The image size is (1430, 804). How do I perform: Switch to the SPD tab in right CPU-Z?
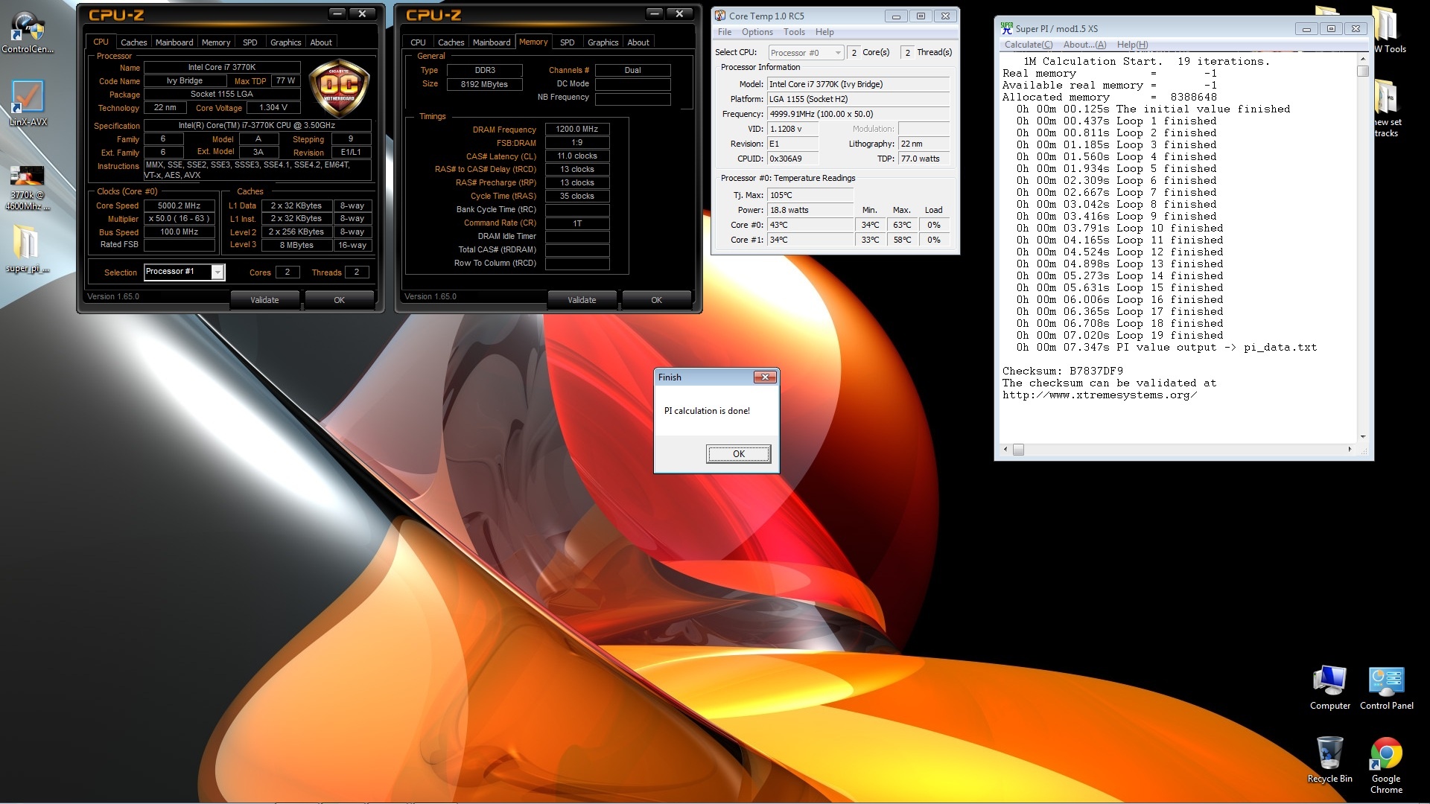[568, 42]
